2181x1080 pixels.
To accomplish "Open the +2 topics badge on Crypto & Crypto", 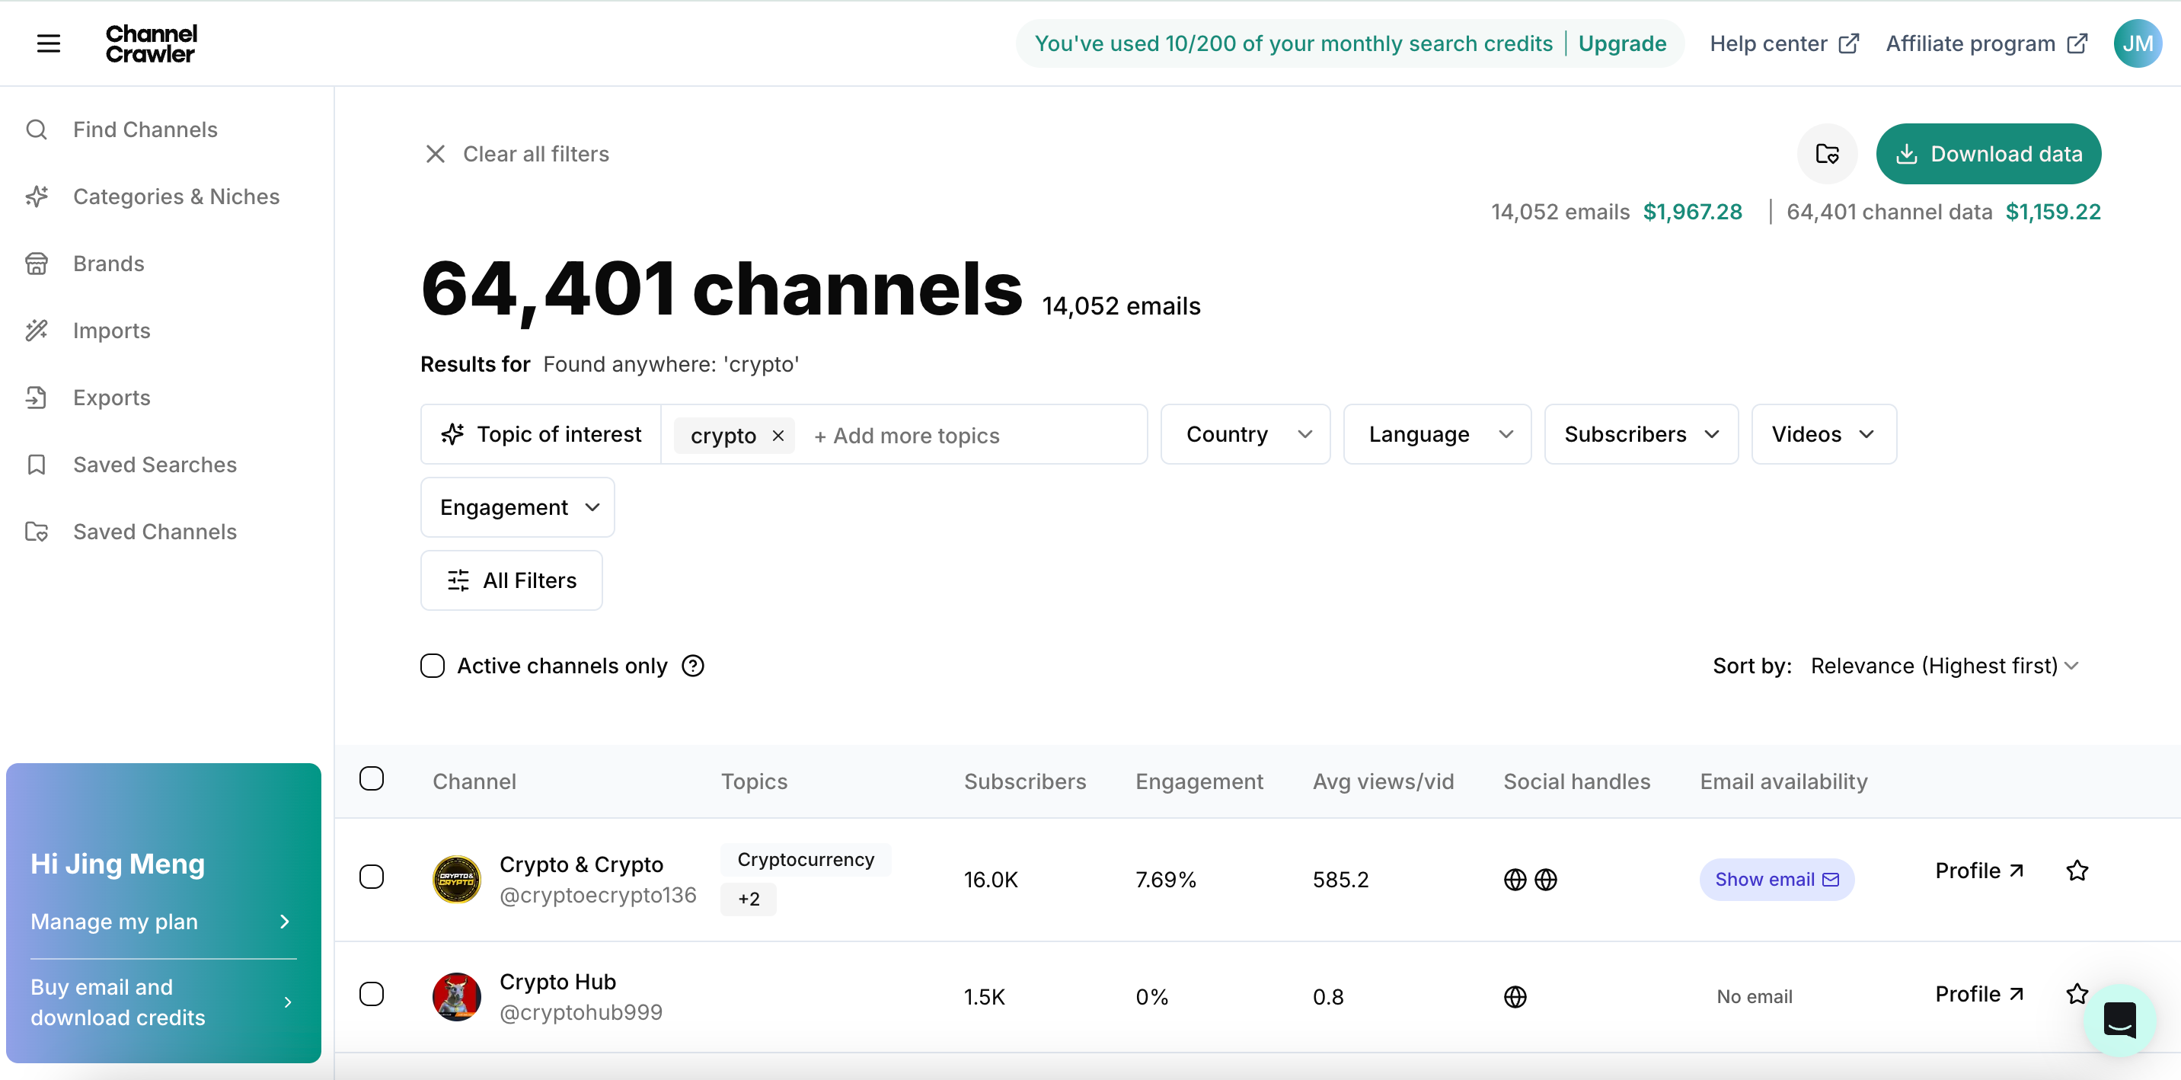I will [748, 899].
